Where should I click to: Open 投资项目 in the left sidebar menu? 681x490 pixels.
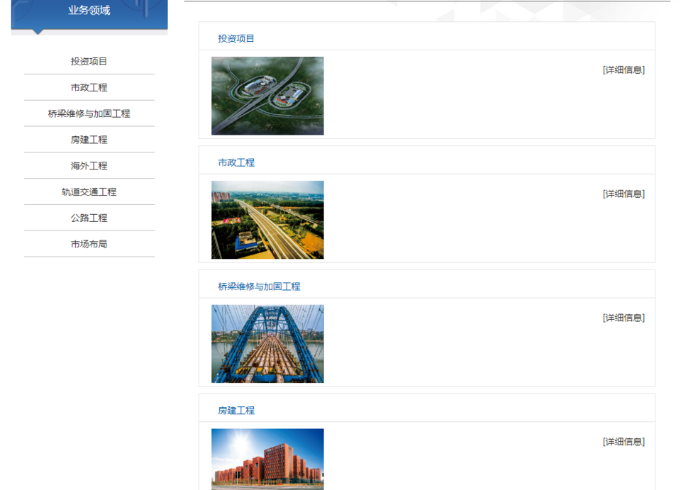tap(89, 61)
